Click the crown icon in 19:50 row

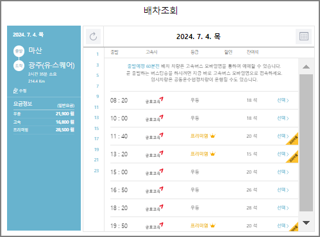click(x=213, y=225)
